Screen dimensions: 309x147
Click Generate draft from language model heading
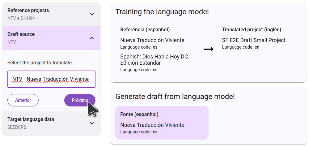(x=175, y=97)
